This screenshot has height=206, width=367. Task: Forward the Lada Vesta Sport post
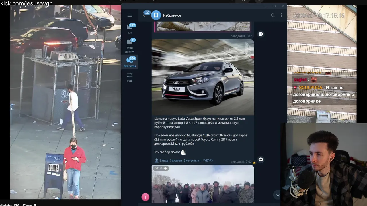point(261,159)
